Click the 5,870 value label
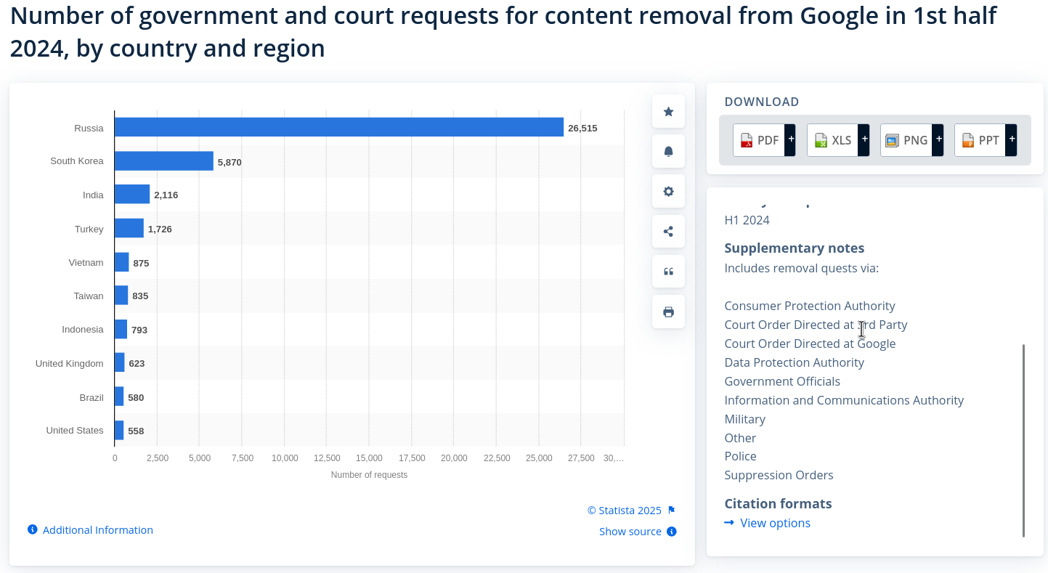Image resolution: width=1048 pixels, height=573 pixels. 229,162
